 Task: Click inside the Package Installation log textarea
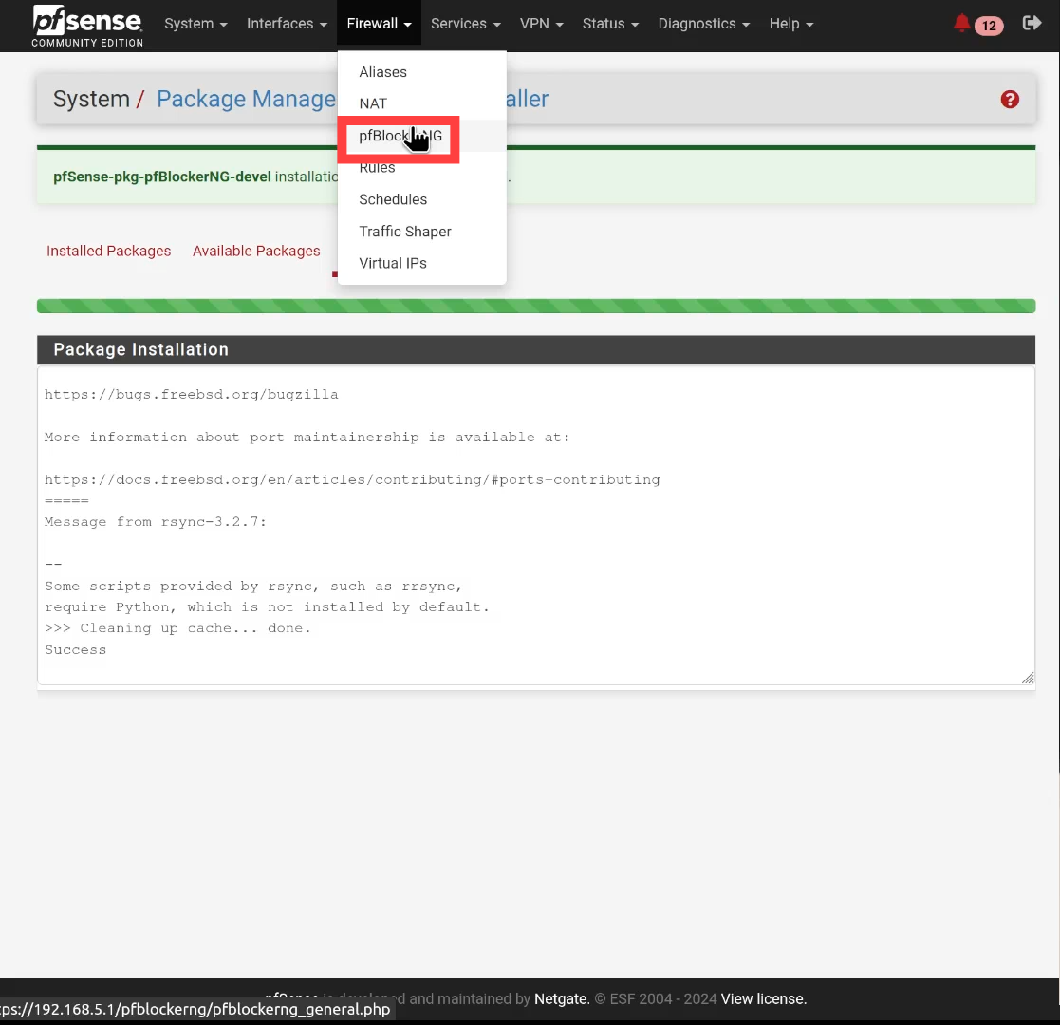[x=535, y=526]
